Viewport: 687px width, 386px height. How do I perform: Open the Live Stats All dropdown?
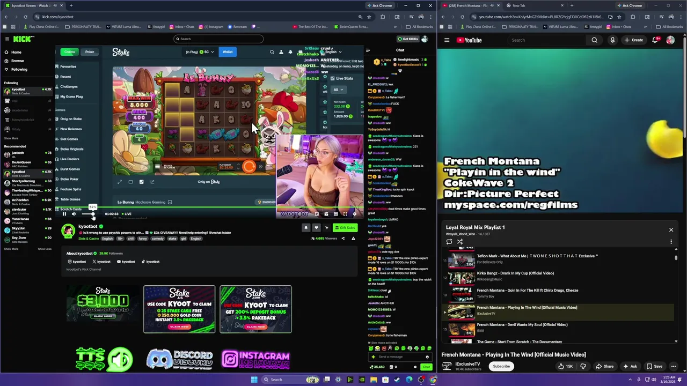338,90
